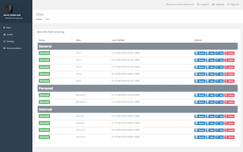243x152 pixels.
Task: Open the Internal 3 site link
Action: coord(80,130)
